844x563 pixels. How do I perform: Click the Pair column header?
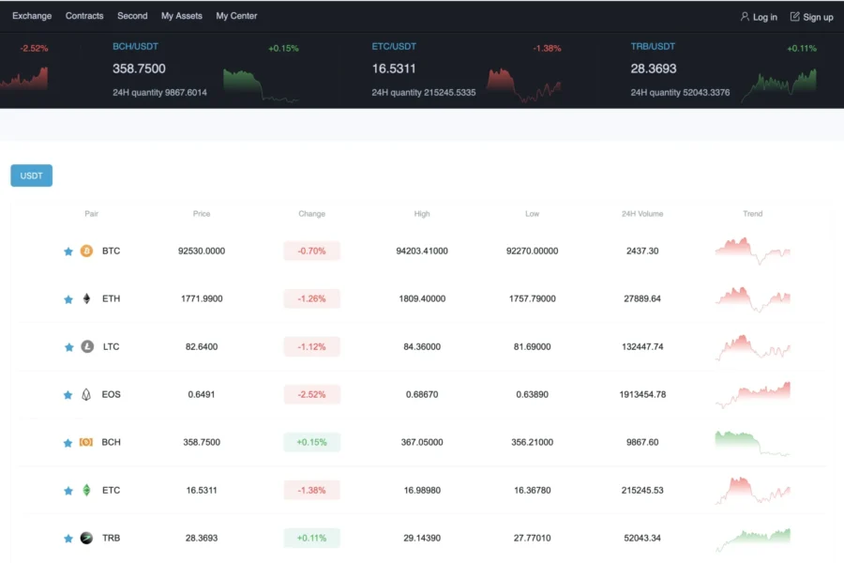click(92, 214)
